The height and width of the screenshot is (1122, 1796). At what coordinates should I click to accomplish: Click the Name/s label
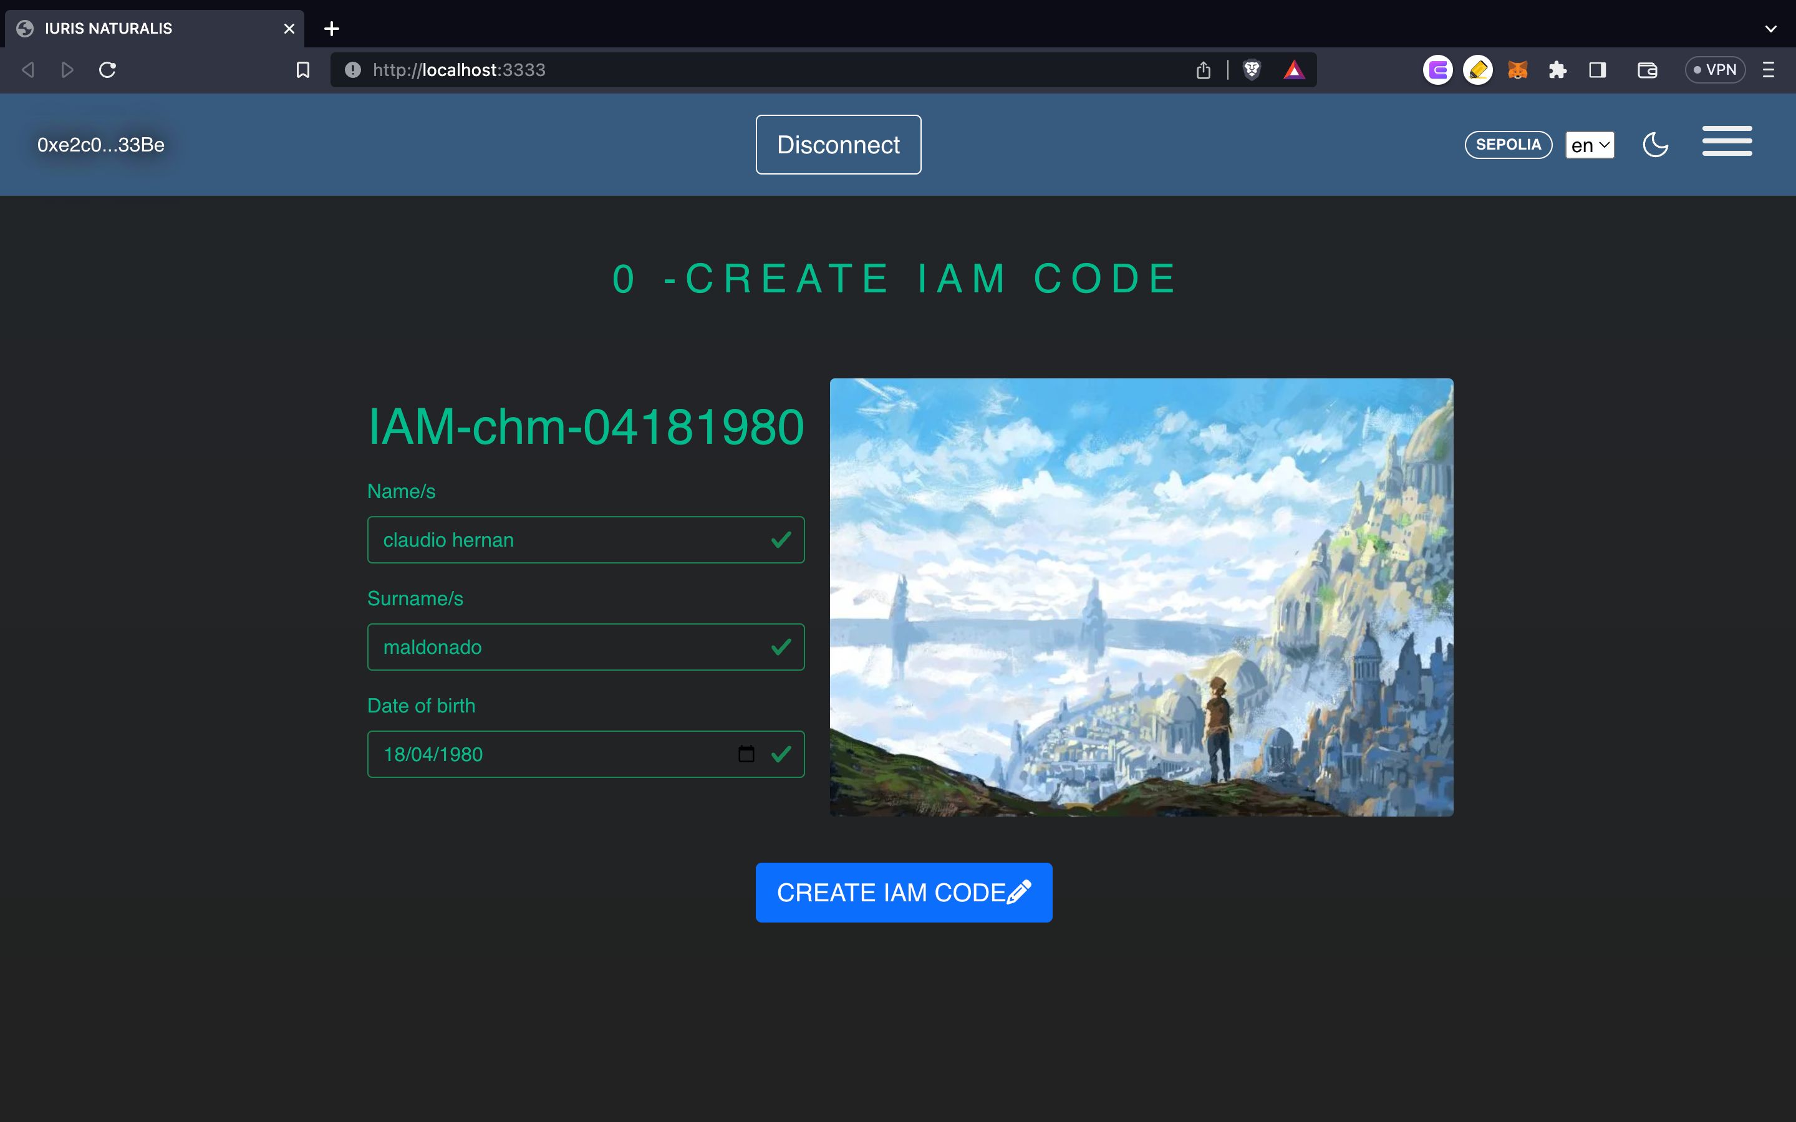402,491
